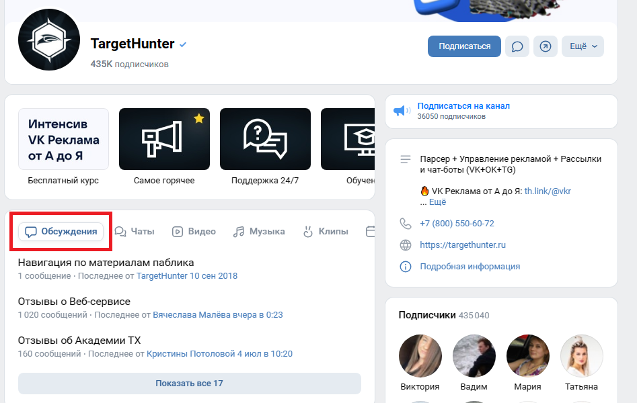Open subscriber Мария's avatar

(x=527, y=356)
